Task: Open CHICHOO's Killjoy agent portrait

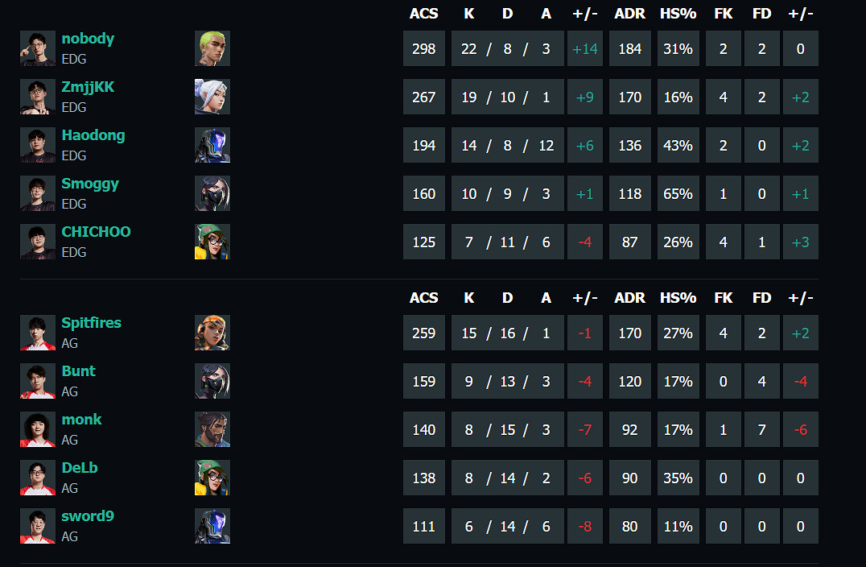Action: (x=212, y=242)
